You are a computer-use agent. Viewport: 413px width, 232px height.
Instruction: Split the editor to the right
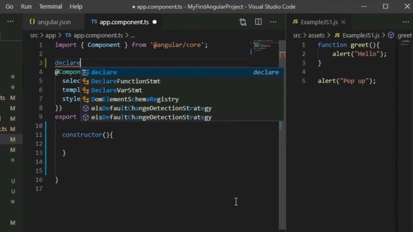click(x=258, y=22)
